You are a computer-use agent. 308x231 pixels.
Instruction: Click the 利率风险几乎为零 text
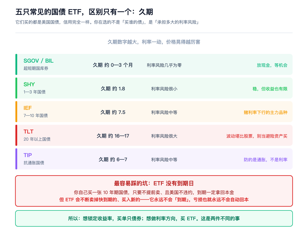pos(164,65)
